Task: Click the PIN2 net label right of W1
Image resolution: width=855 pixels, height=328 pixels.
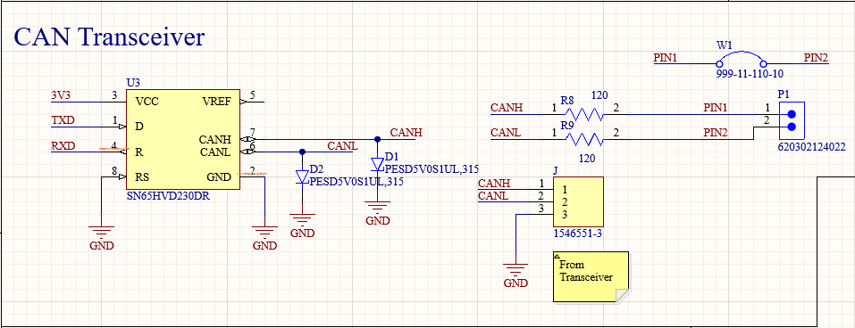Action: (x=816, y=57)
